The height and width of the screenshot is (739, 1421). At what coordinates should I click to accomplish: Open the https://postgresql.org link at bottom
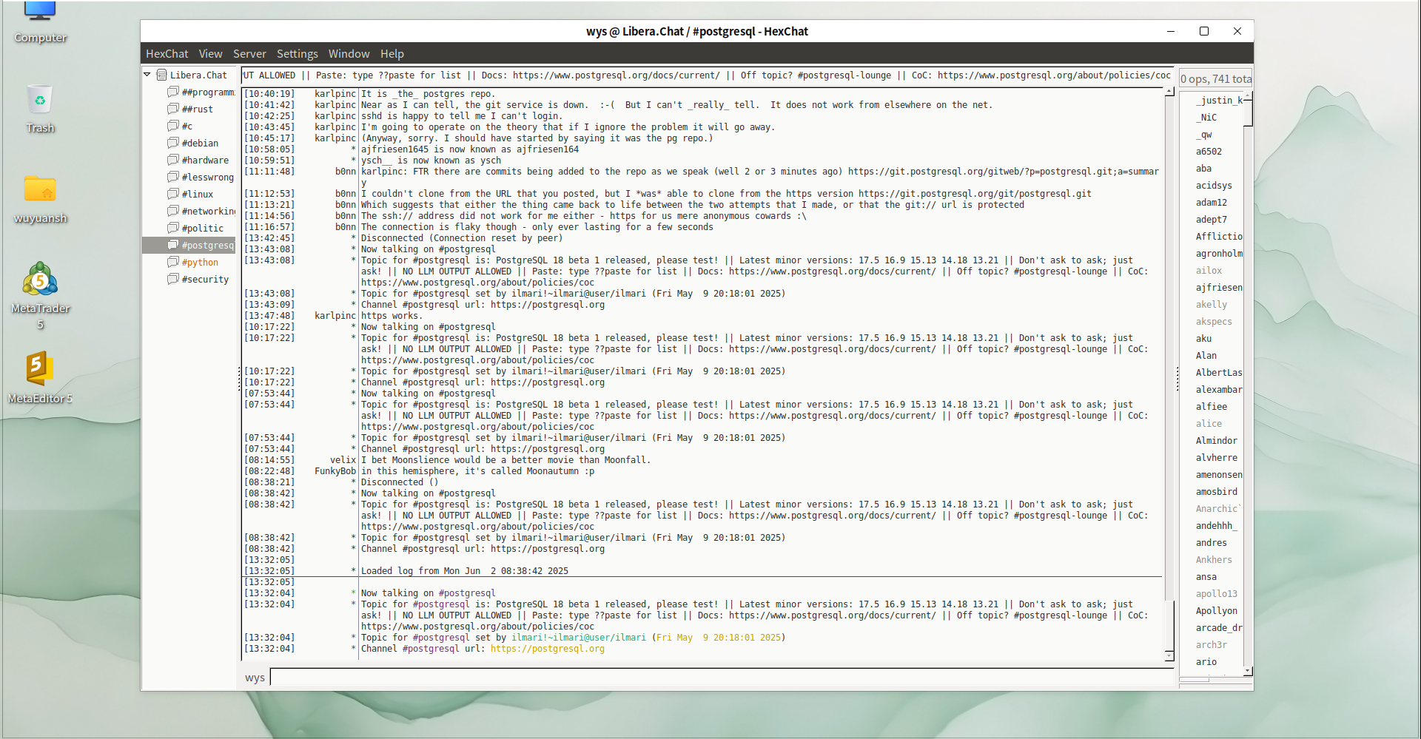click(x=547, y=649)
